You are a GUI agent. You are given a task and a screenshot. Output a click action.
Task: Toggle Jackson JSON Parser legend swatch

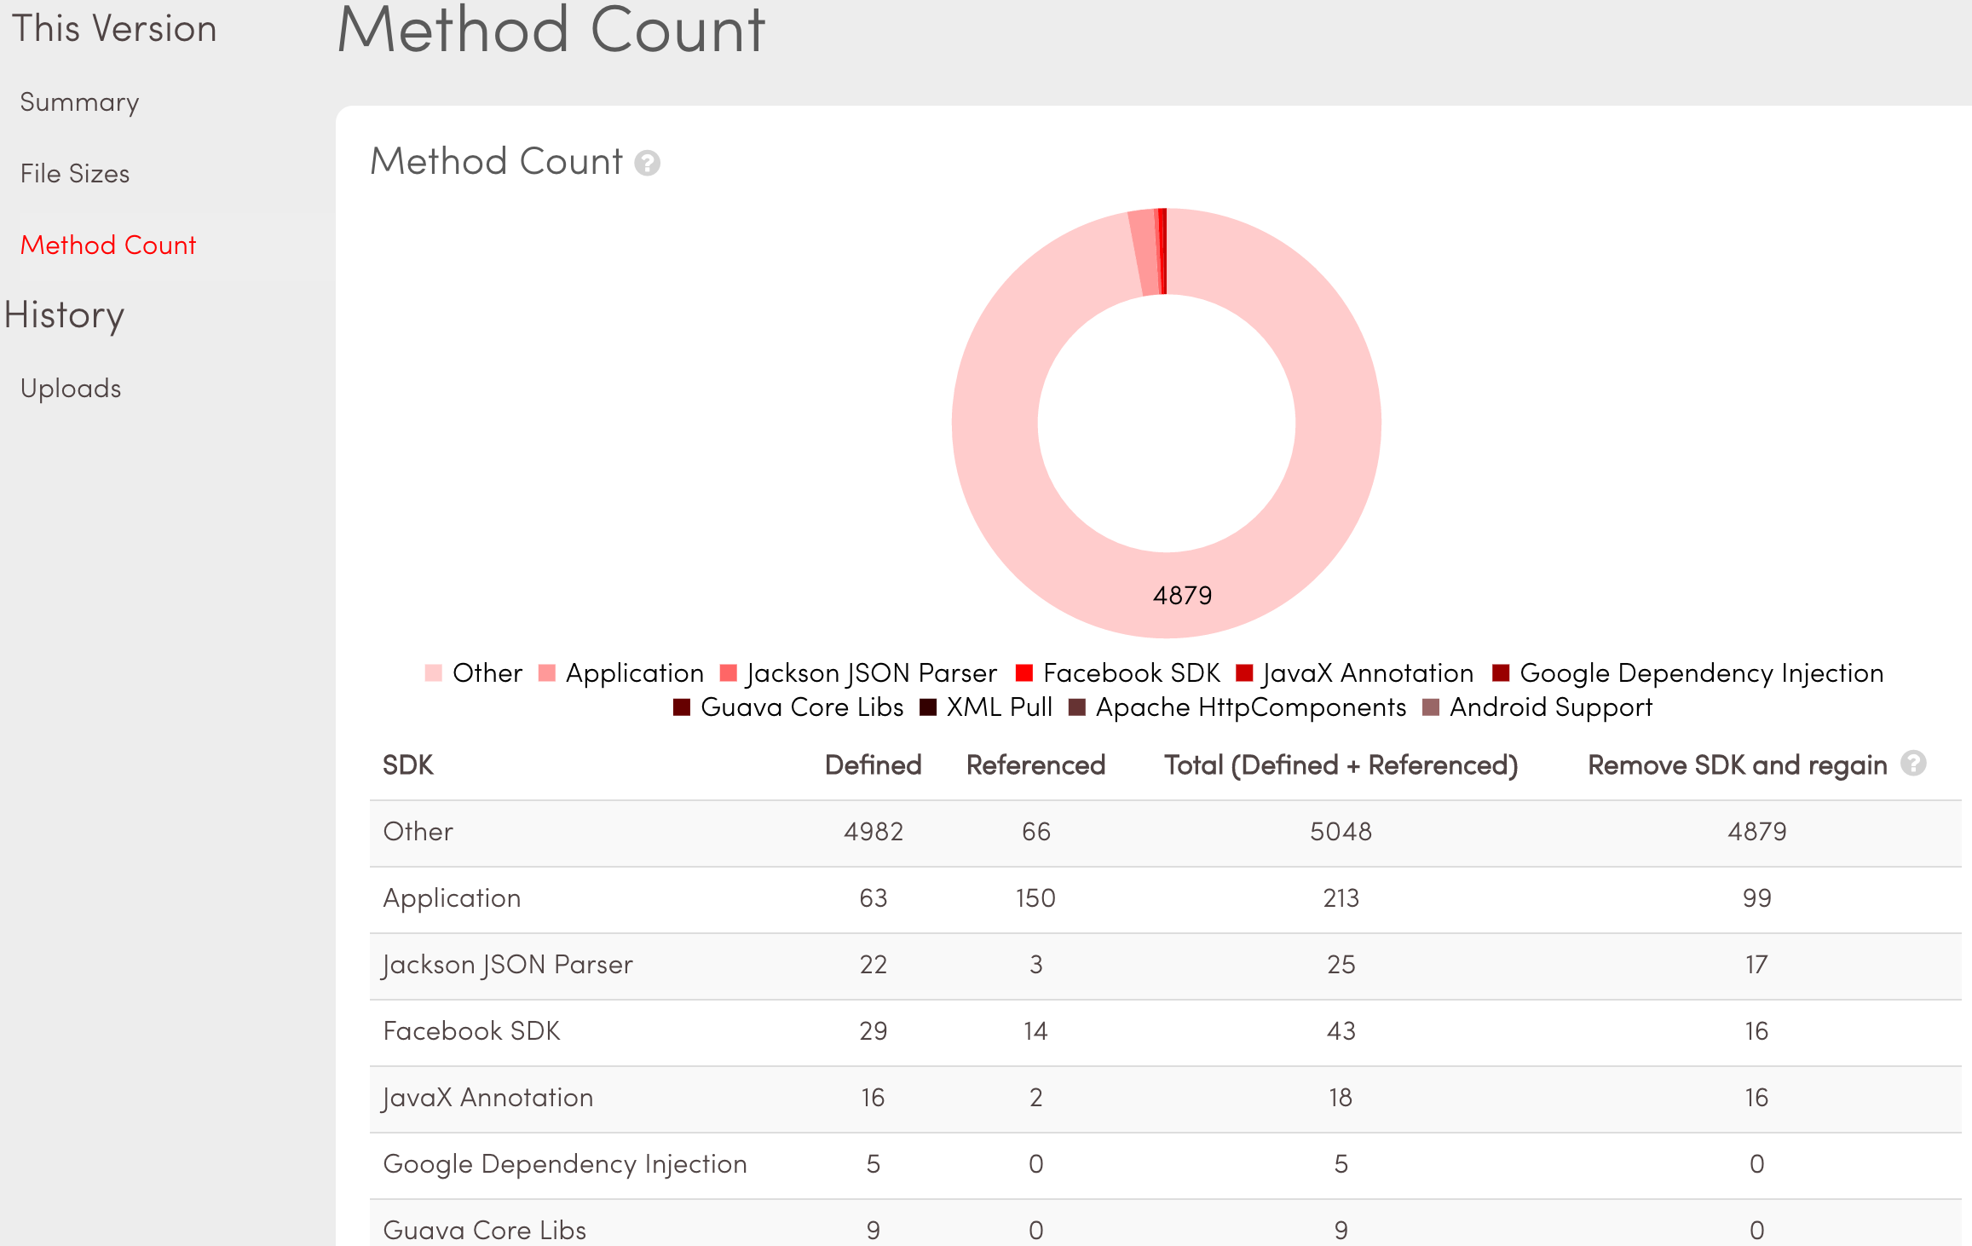pos(728,673)
